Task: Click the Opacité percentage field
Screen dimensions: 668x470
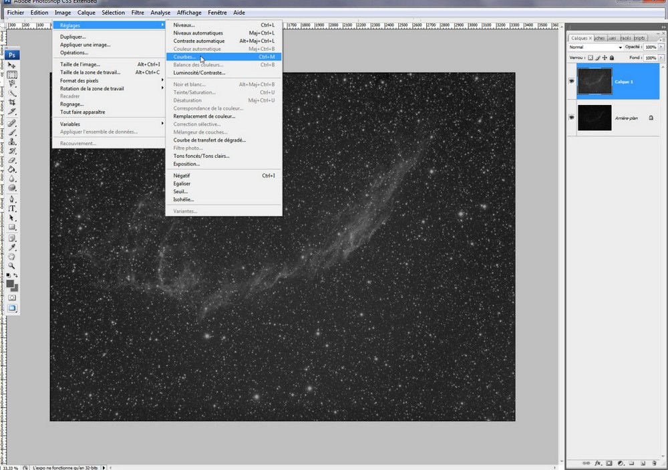Action: tap(651, 47)
